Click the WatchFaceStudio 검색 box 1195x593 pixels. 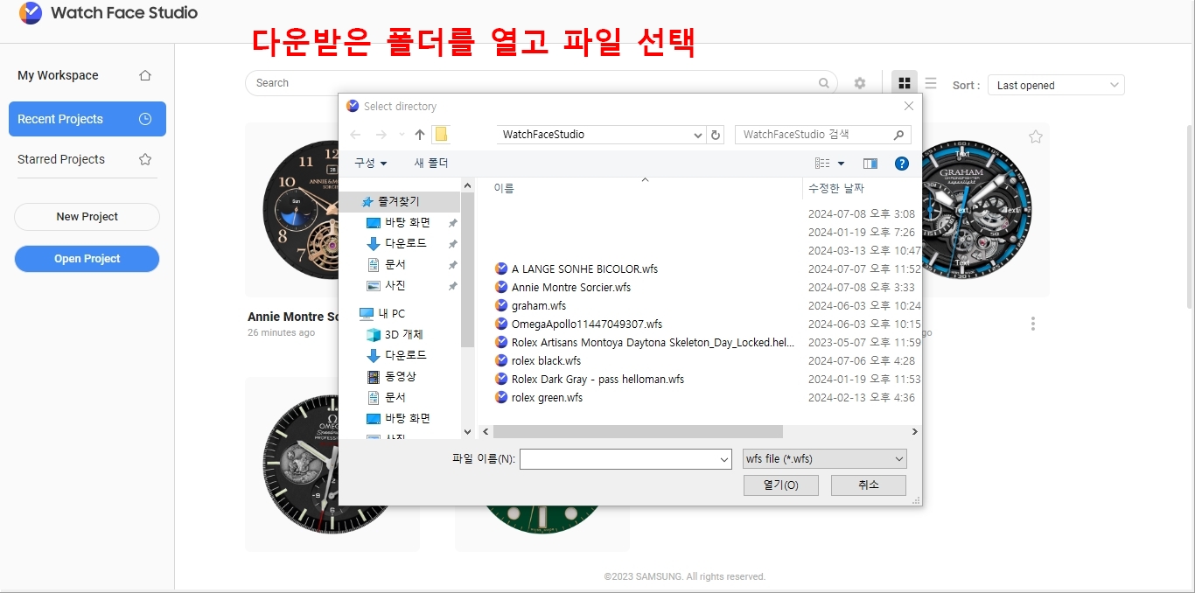[x=822, y=135]
